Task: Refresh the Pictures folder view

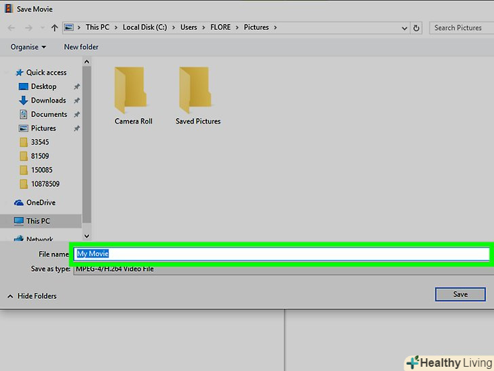Action: (x=416, y=28)
